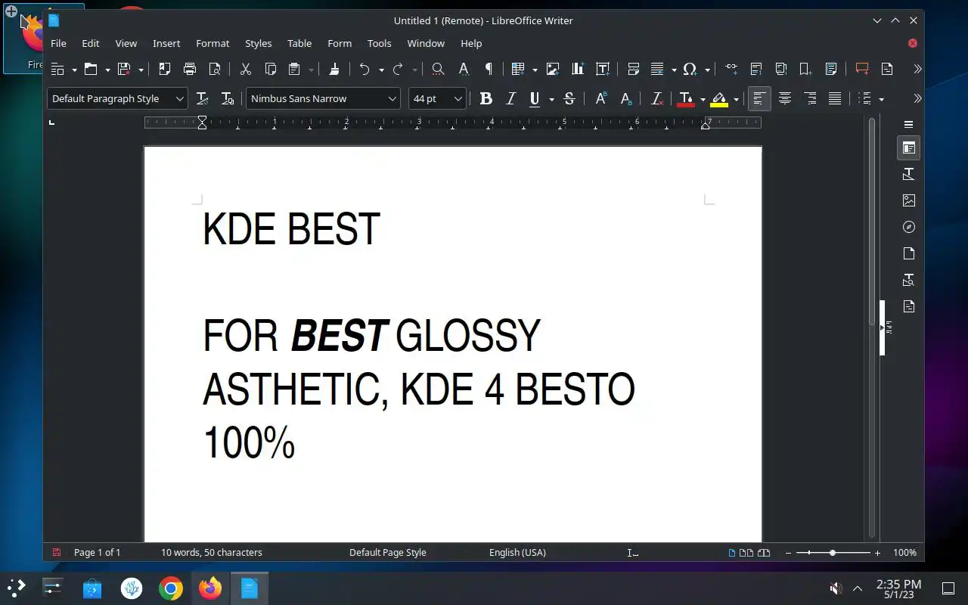
Task: Insert a table with the table icon
Action: point(518,69)
